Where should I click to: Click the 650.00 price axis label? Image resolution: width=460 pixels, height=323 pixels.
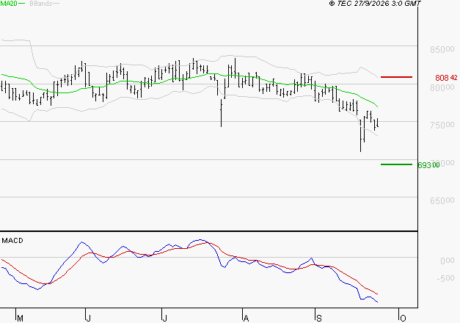[x=442, y=201]
